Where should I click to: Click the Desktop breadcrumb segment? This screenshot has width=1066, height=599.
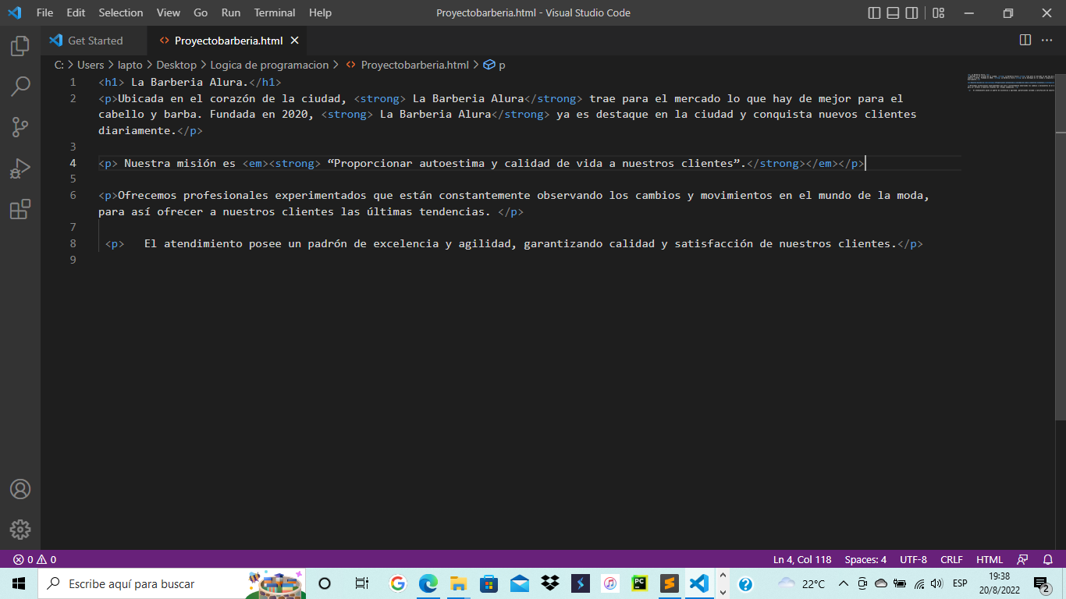click(x=176, y=65)
